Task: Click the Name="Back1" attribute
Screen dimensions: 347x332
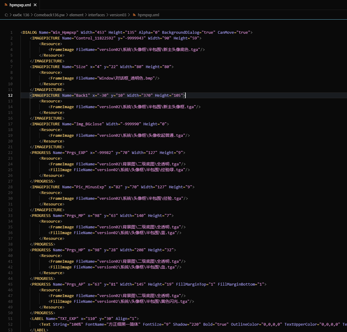Action: click(76, 95)
